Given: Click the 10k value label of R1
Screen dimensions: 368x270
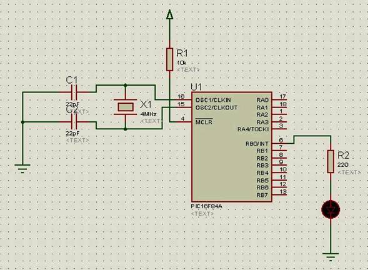Looking at the screenshot, I should click(x=181, y=63).
